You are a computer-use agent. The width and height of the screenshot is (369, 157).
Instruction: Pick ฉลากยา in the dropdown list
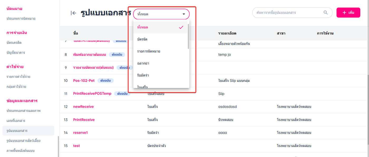143,63
